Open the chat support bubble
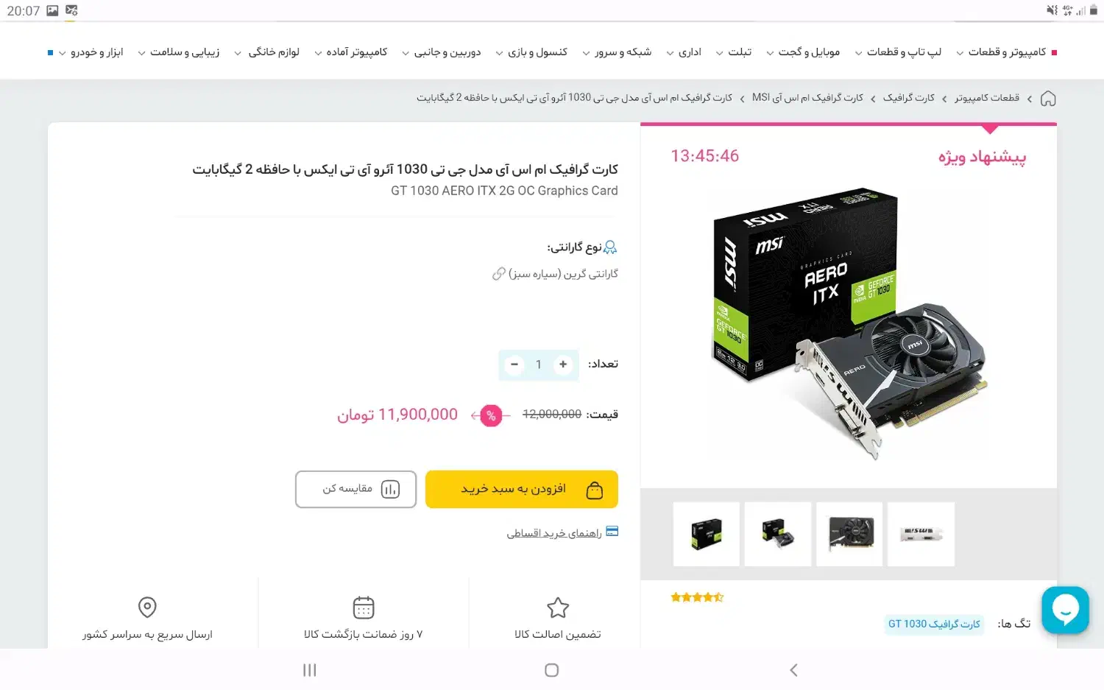This screenshot has height=690, width=1104. point(1065,609)
